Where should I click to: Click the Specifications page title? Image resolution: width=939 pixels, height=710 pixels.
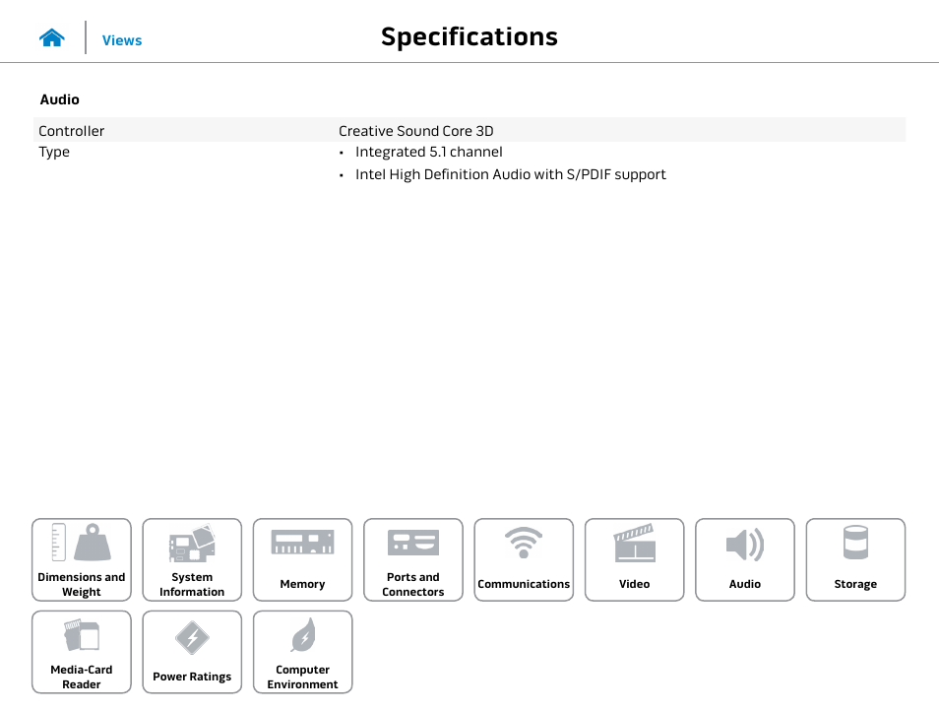coord(469,37)
